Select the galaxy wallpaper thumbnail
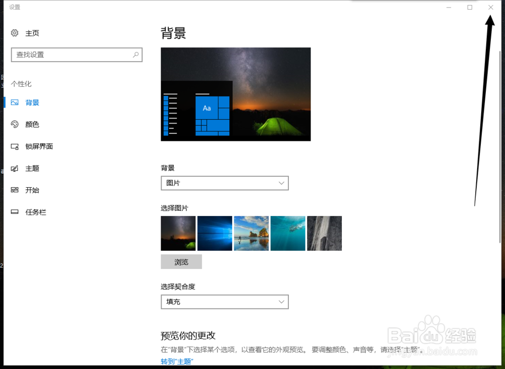 point(178,233)
